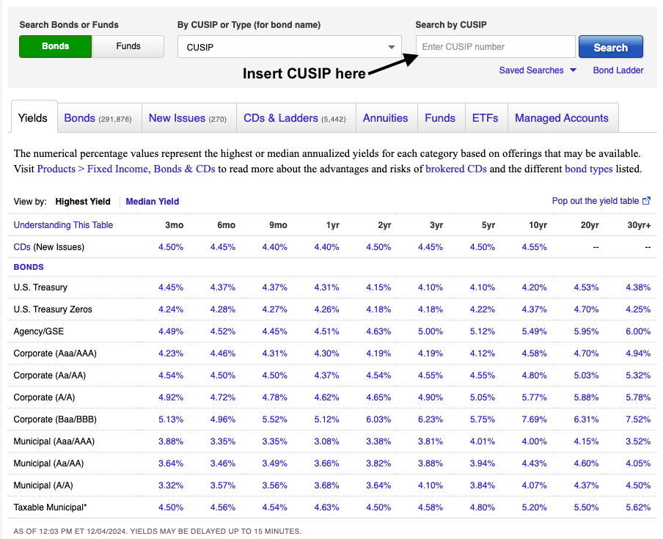Image resolution: width=663 pixels, height=539 pixels.
Task: Select the Bonds search toggle
Action: coord(56,46)
